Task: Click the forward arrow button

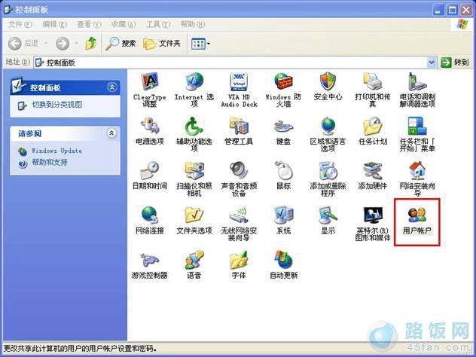Action: 63,44
